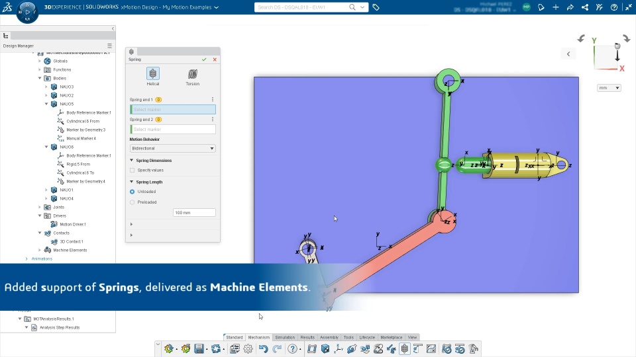Click the joint link tool icon
Viewport: 636px width, 357px height.
coord(352,348)
